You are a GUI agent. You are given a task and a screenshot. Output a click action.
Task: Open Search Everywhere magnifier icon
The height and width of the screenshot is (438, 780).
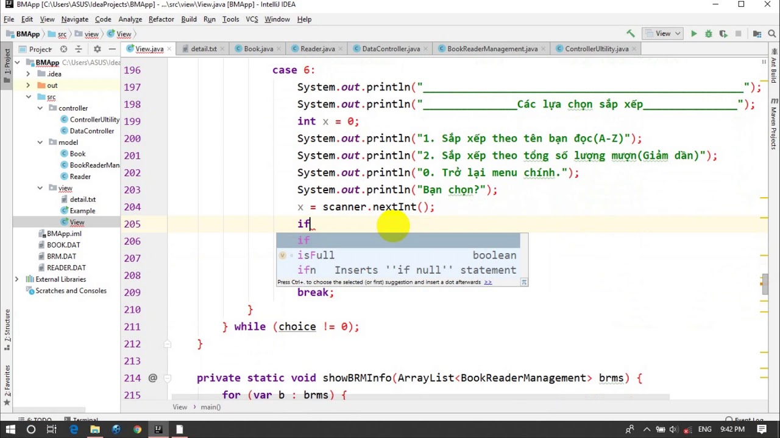pos(771,34)
